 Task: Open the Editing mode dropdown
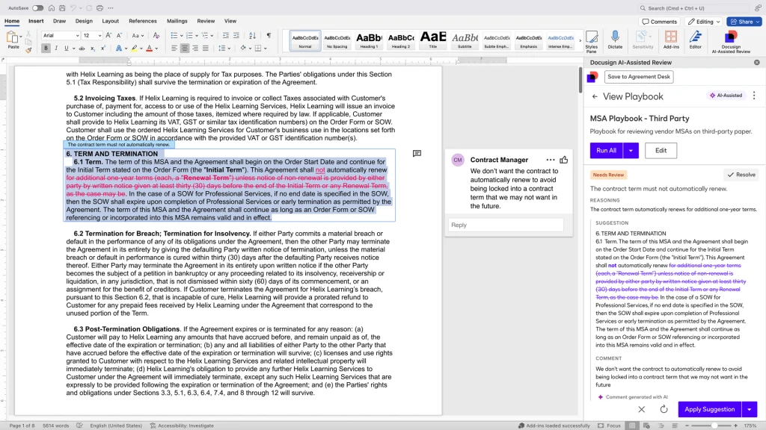[x=704, y=22]
